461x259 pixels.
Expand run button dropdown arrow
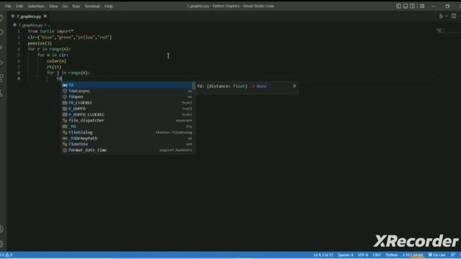447,16
